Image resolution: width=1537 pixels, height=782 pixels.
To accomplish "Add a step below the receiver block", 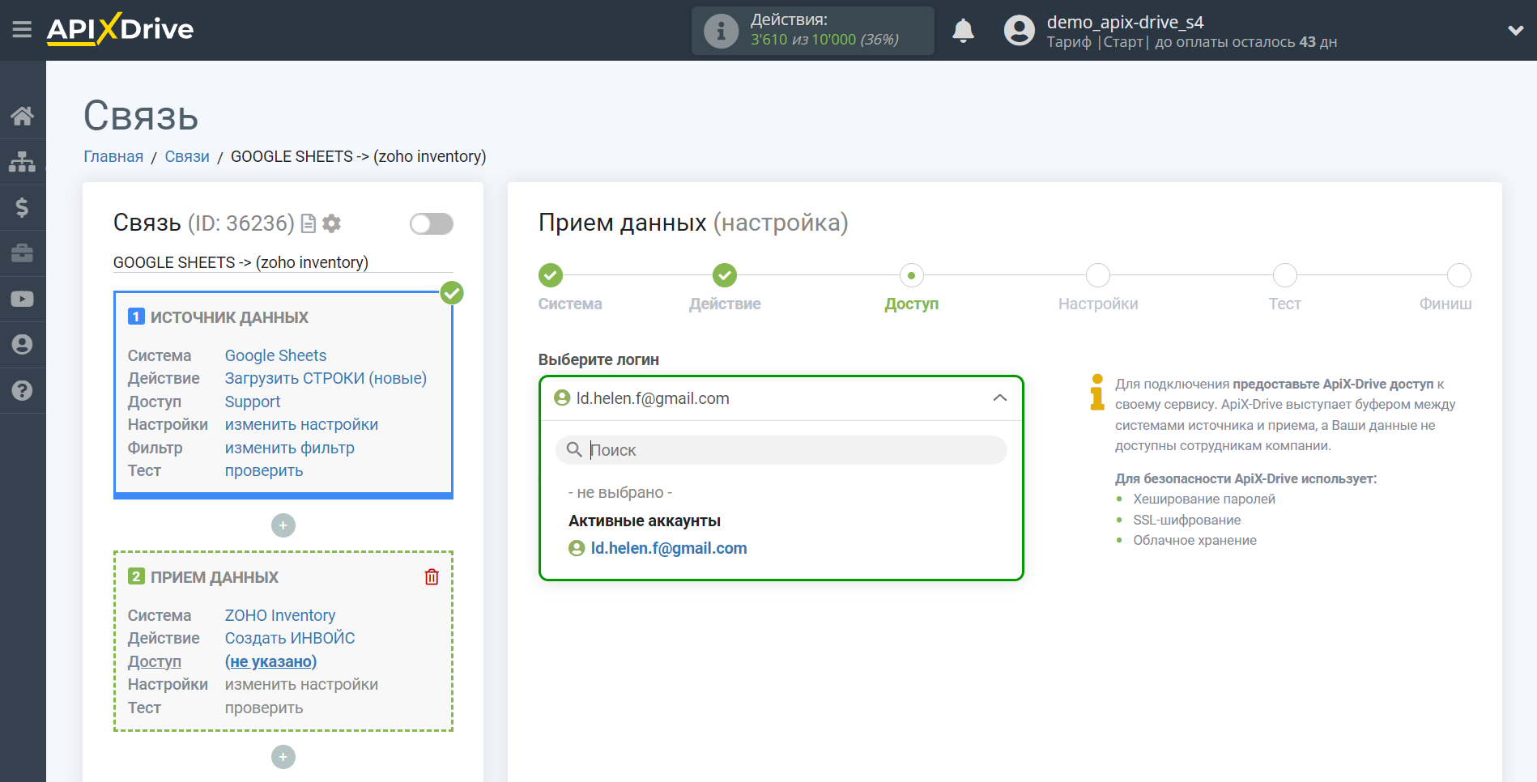I will [283, 757].
